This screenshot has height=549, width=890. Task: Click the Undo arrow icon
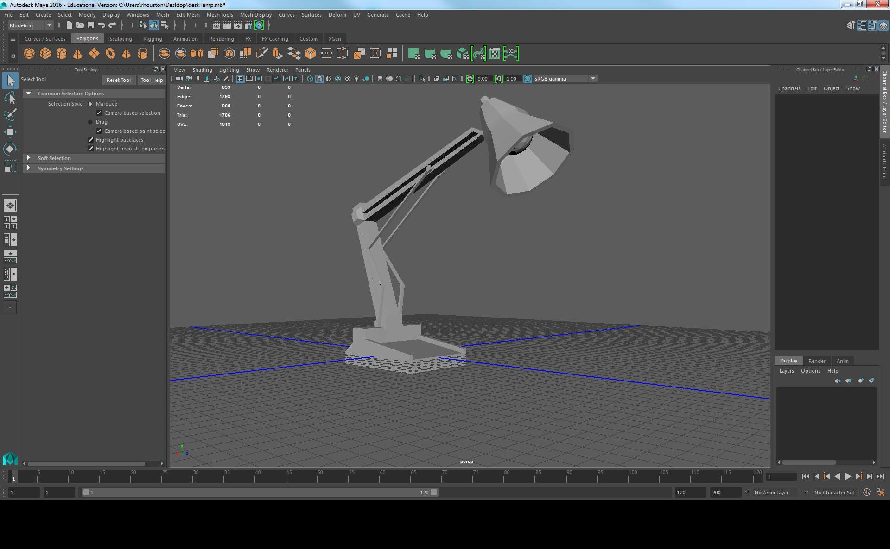coord(102,25)
